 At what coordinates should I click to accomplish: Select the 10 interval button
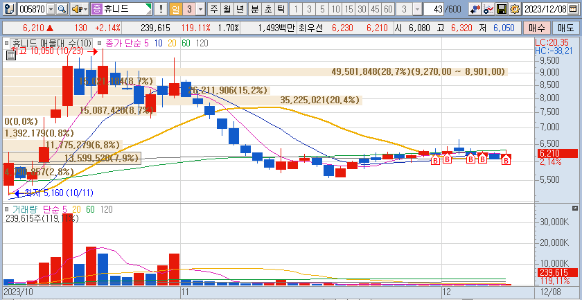(335, 9)
